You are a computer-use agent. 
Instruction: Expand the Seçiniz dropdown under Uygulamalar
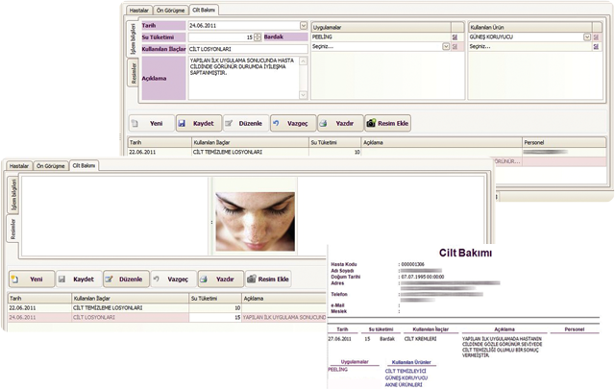pyautogui.click(x=445, y=45)
